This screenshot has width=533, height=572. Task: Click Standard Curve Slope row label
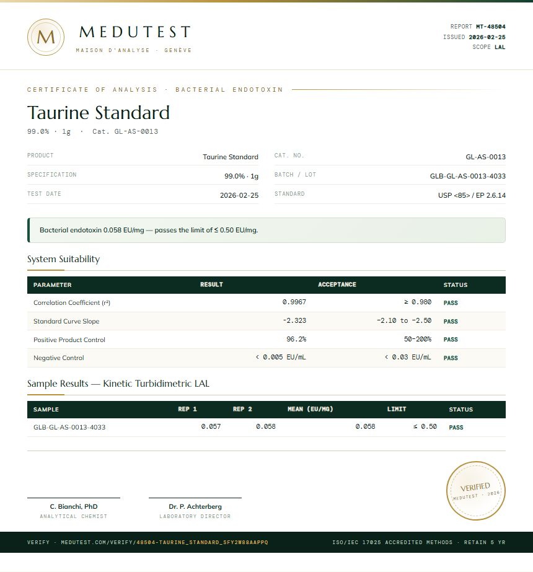[66, 322]
